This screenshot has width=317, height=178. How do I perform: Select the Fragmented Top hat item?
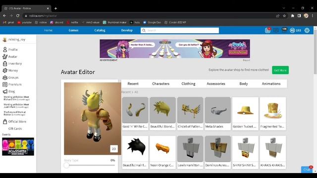pyautogui.click(x=273, y=114)
